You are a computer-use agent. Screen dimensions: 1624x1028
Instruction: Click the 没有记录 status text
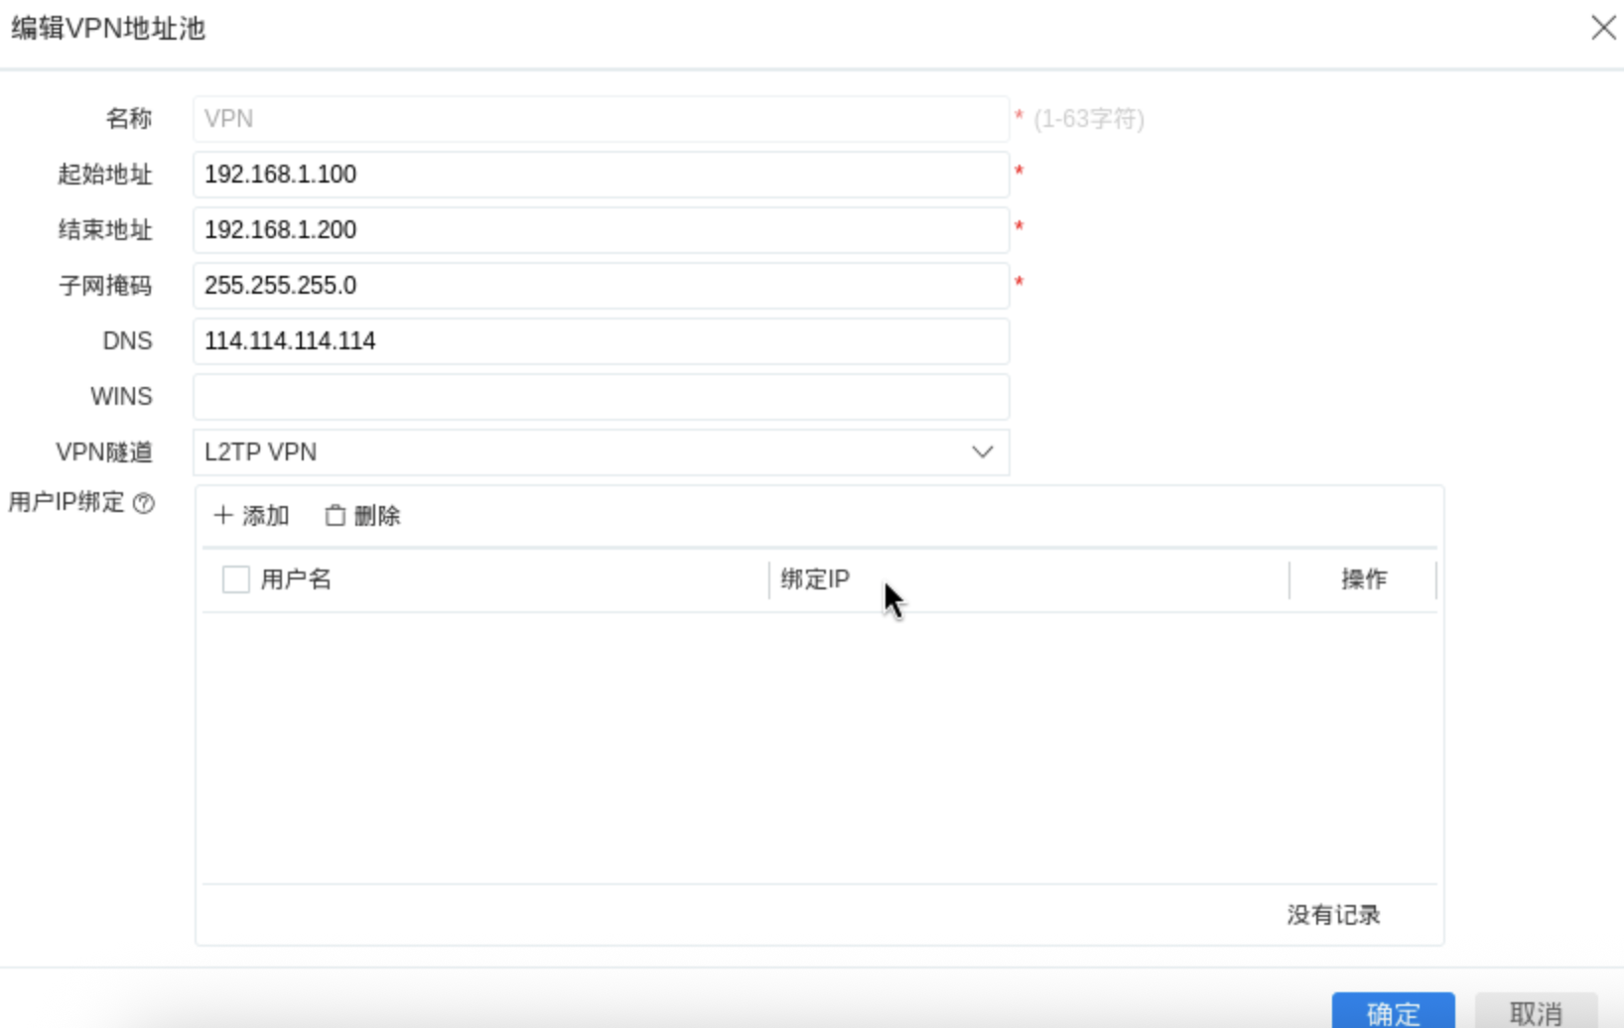tap(1333, 915)
